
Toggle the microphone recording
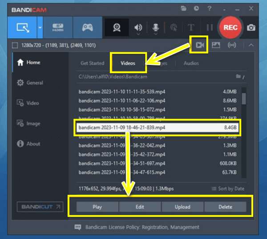click(x=156, y=28)
